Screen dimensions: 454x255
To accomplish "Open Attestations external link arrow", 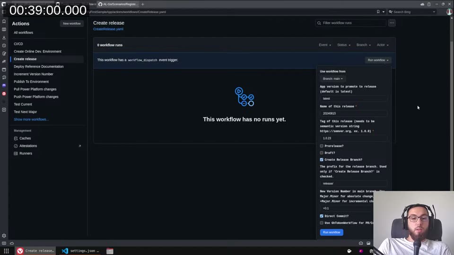I will (x=79, y=146).
